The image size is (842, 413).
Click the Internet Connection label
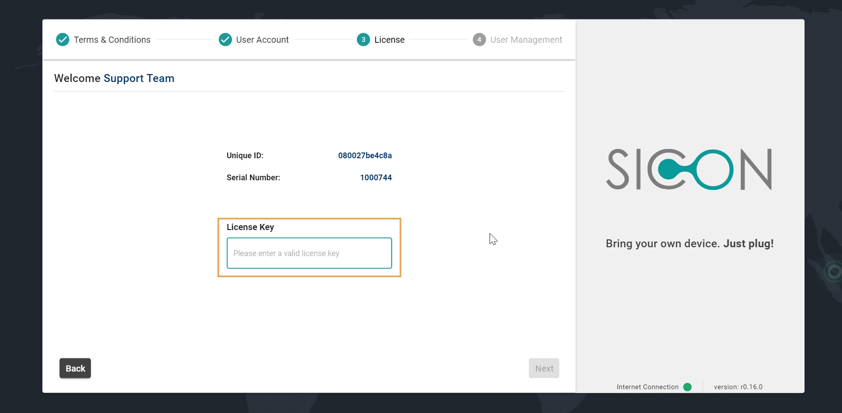[x=647, y=387]
